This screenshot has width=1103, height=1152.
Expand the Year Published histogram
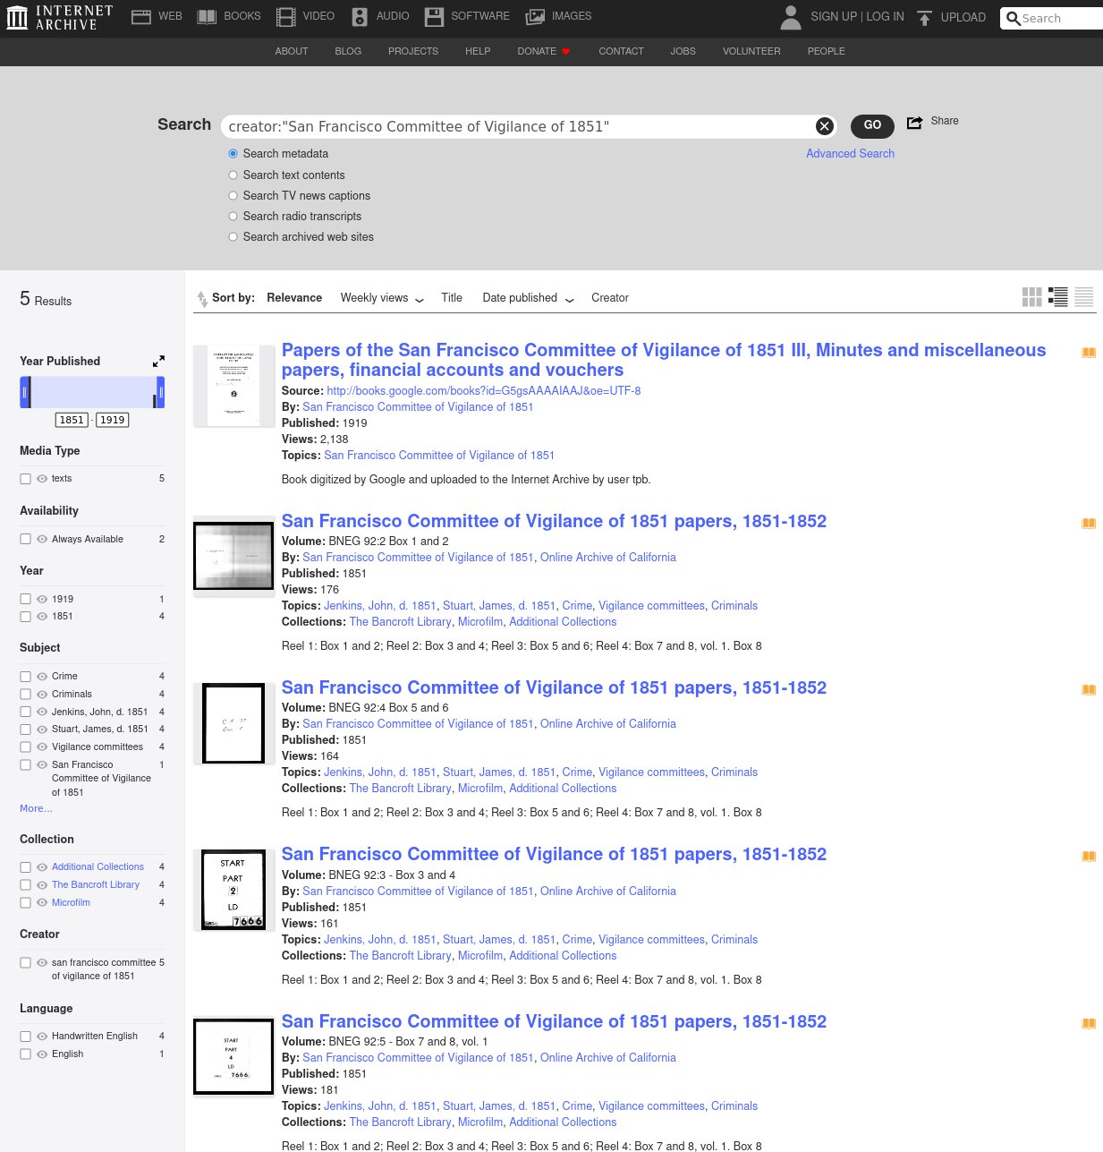point(158,361)
